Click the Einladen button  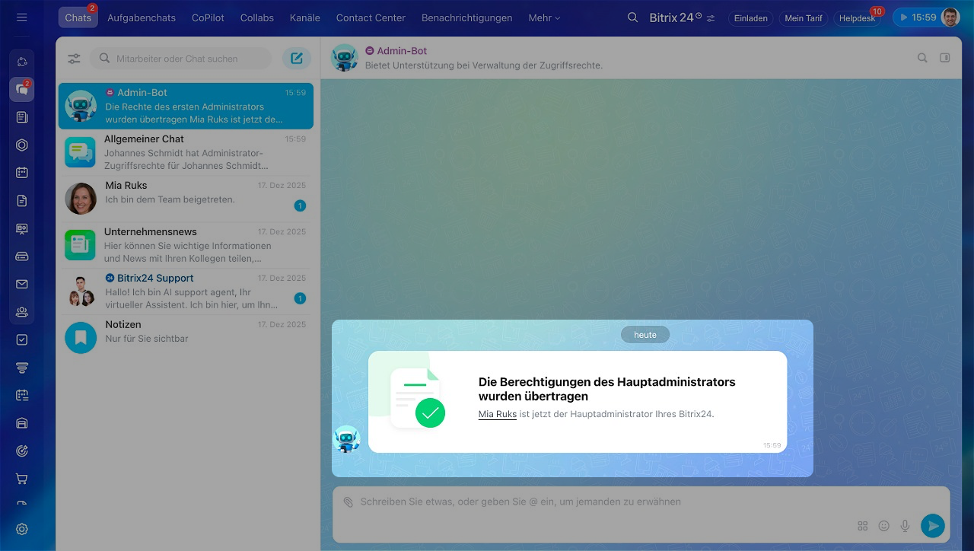click(x=751, y=18)
